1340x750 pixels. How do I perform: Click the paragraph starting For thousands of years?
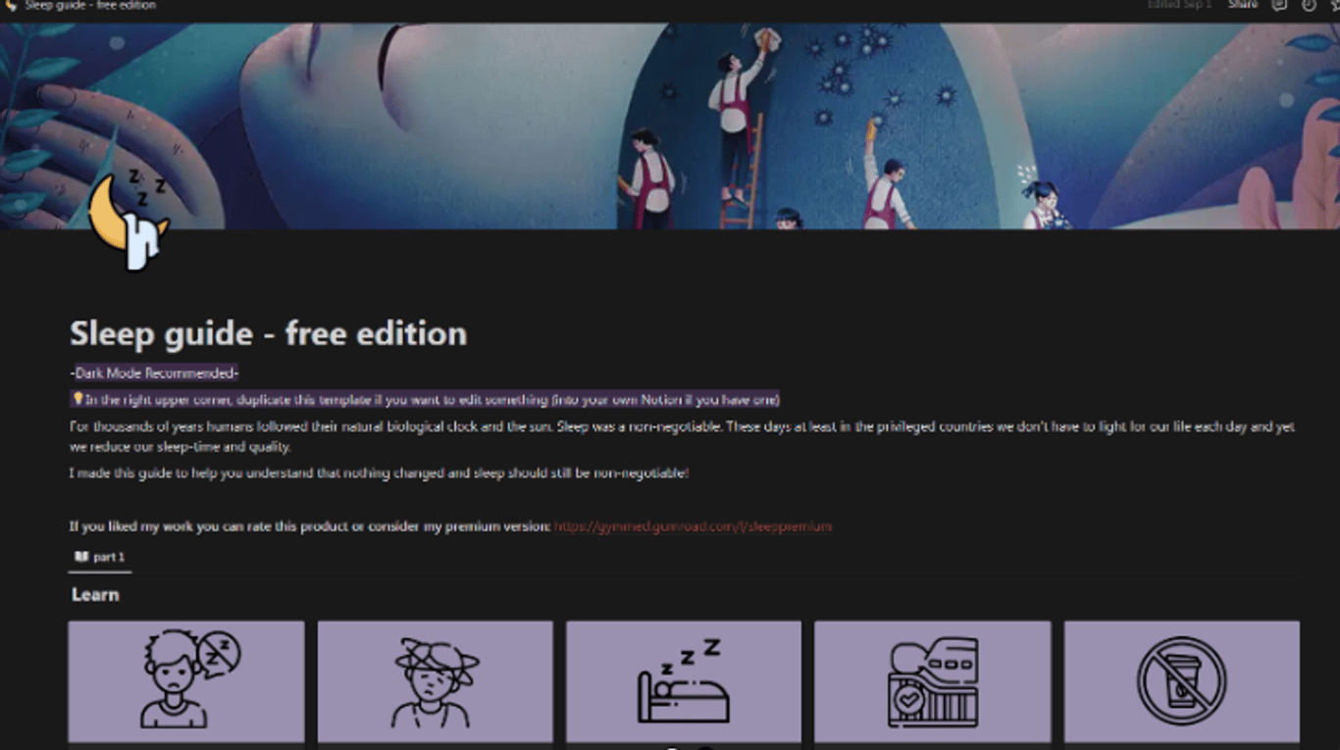[x=683, y=436]
